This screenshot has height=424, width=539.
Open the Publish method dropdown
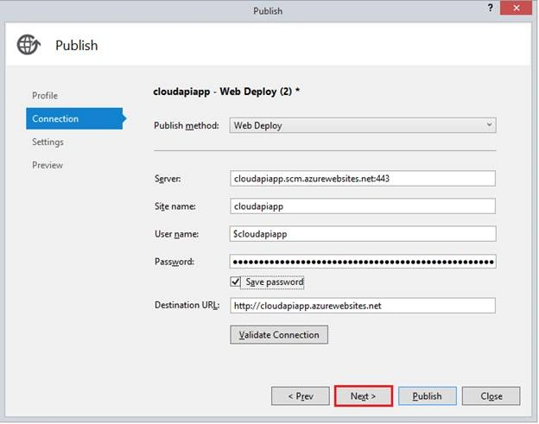click(363, 125)
